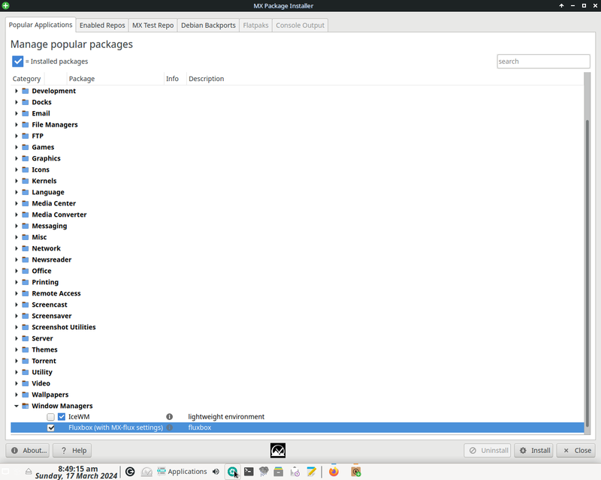
Task: Expand the Screencast category
Action: pyautogui.click(x=16, y=304)
